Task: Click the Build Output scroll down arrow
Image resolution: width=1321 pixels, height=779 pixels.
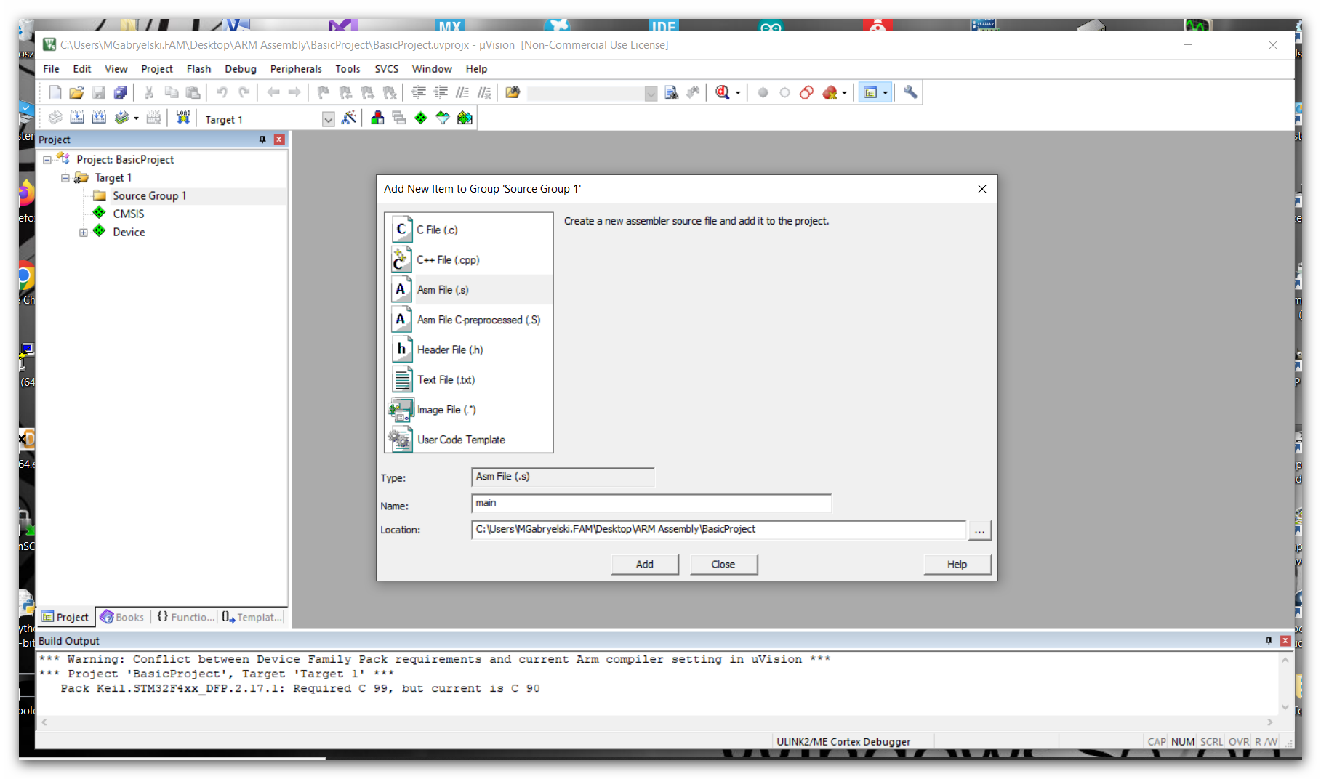Action: (1285, 707)
